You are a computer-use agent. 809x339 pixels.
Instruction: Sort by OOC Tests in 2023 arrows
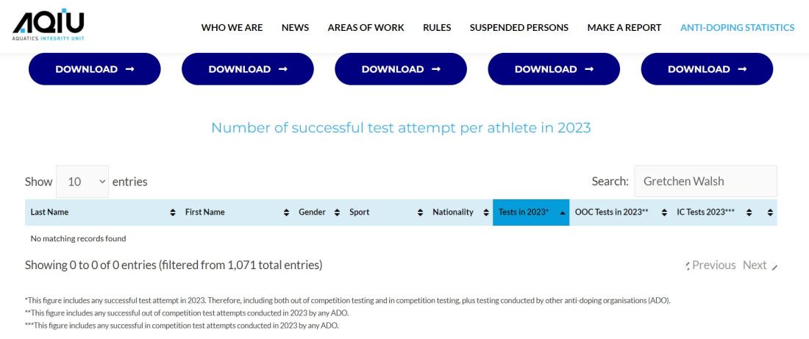664,213
